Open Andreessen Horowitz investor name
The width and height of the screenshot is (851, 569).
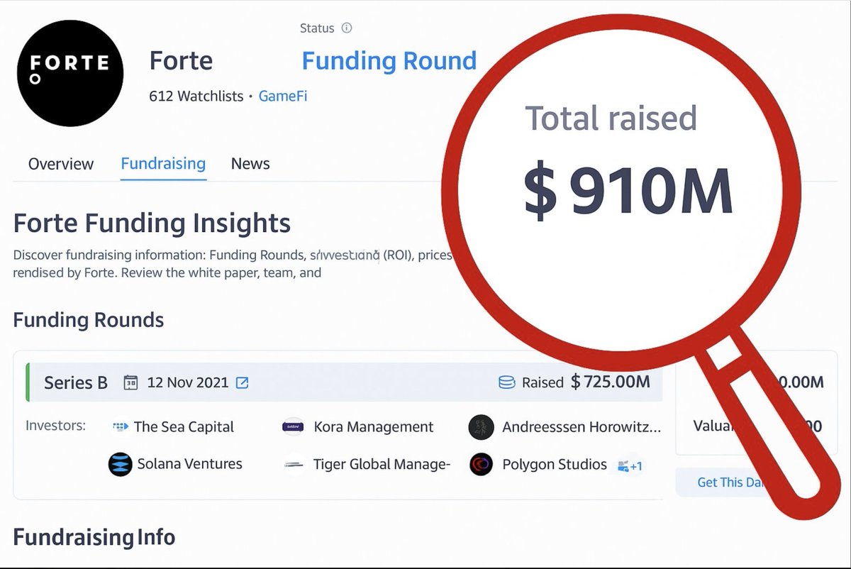coord(582,427)
